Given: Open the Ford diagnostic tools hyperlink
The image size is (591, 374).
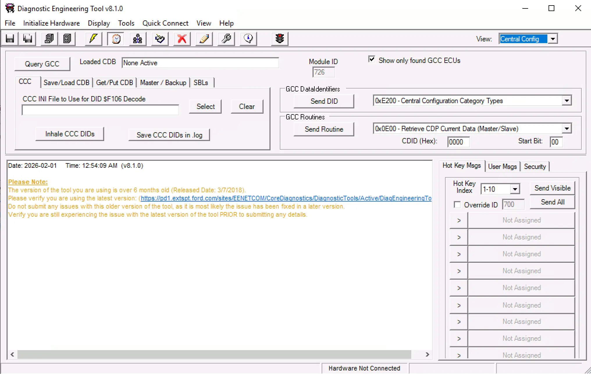Looking at the screenshot, I should [286, 198].
